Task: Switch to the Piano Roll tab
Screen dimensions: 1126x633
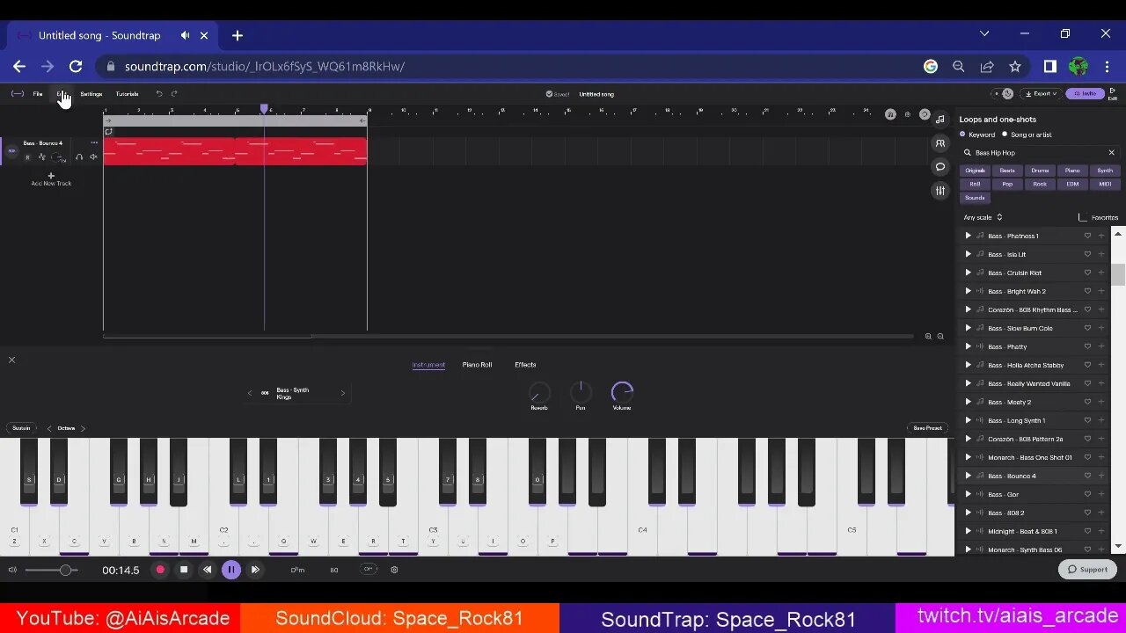Action: click(x=477, y=365)
